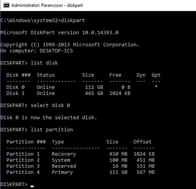Click the window title text 'Administrator: Parancssor - diskpart'
Viewport: 196px width, 189px height.
[47, 5]
